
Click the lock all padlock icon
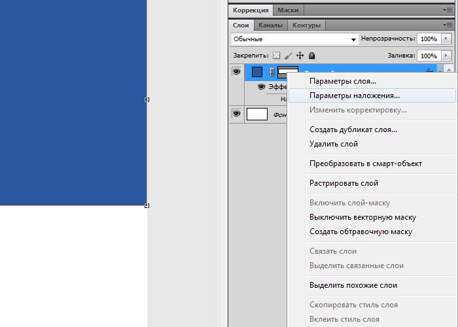311,56
